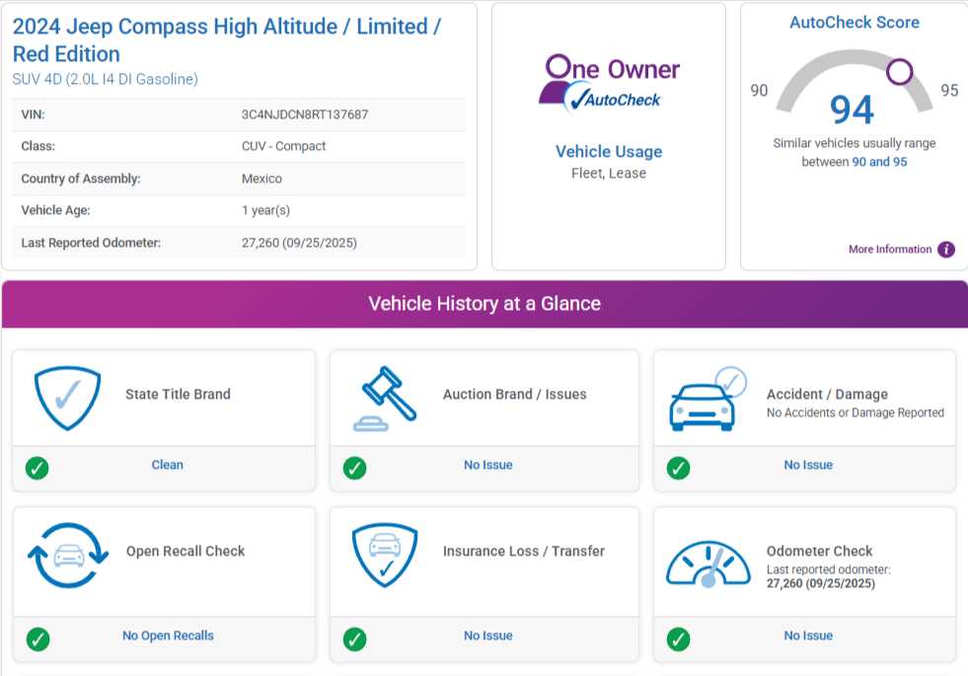Click the No Open Recalls link

168,637
